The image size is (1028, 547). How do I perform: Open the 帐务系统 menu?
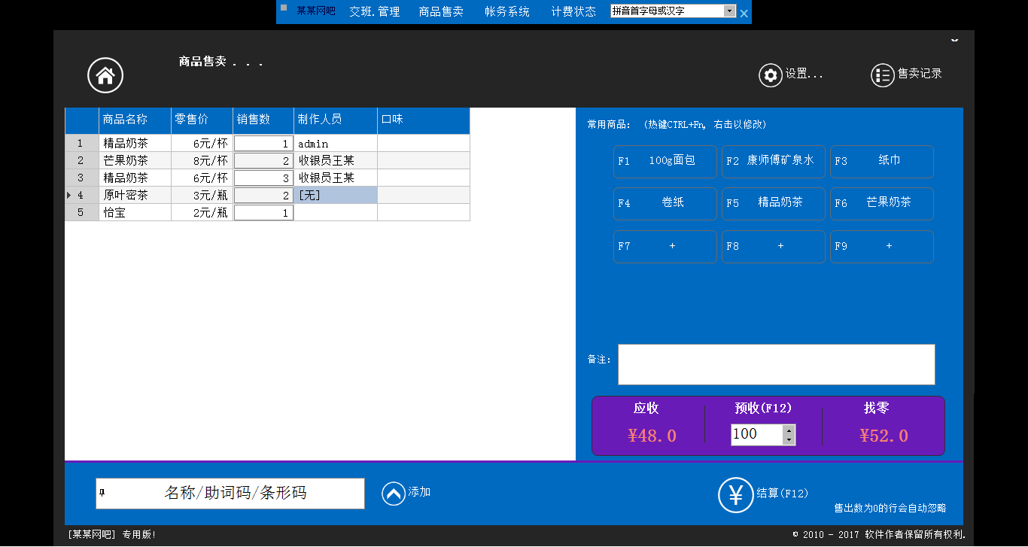[507, 11]
